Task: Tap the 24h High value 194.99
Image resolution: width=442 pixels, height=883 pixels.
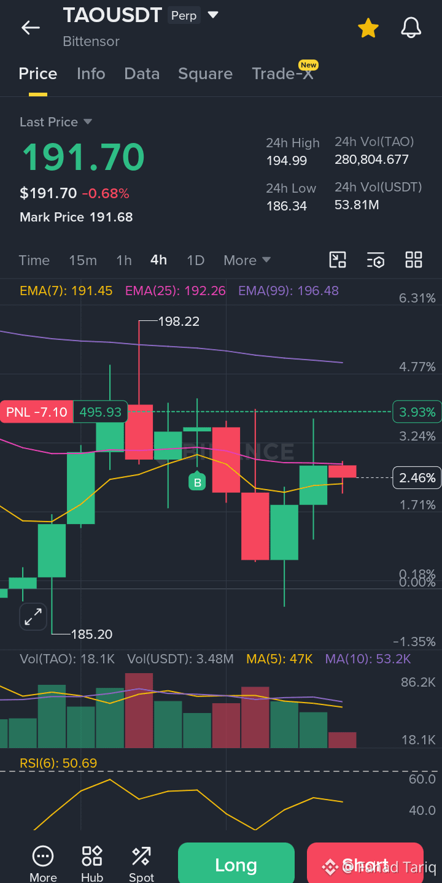Action: (287, 161)
